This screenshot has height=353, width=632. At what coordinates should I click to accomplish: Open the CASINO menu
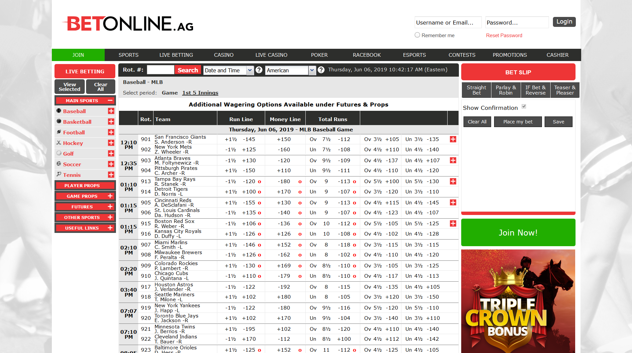(224, 55)
